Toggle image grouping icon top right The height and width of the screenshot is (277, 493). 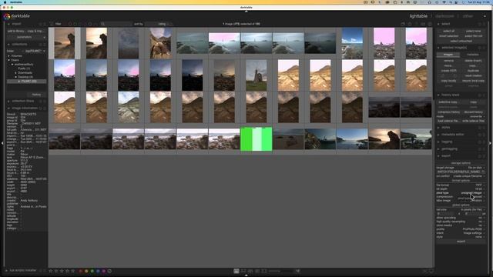click(402, 24)
